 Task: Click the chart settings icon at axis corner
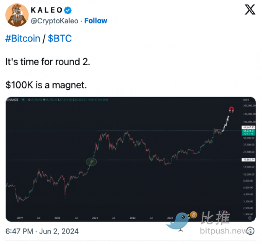point(250,218)
